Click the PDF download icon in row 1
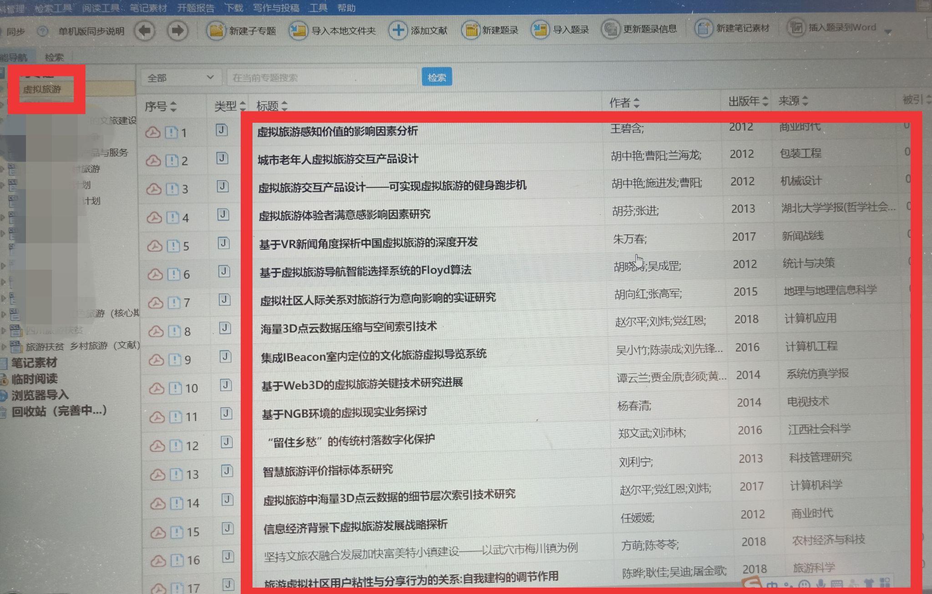 (153, 132)
